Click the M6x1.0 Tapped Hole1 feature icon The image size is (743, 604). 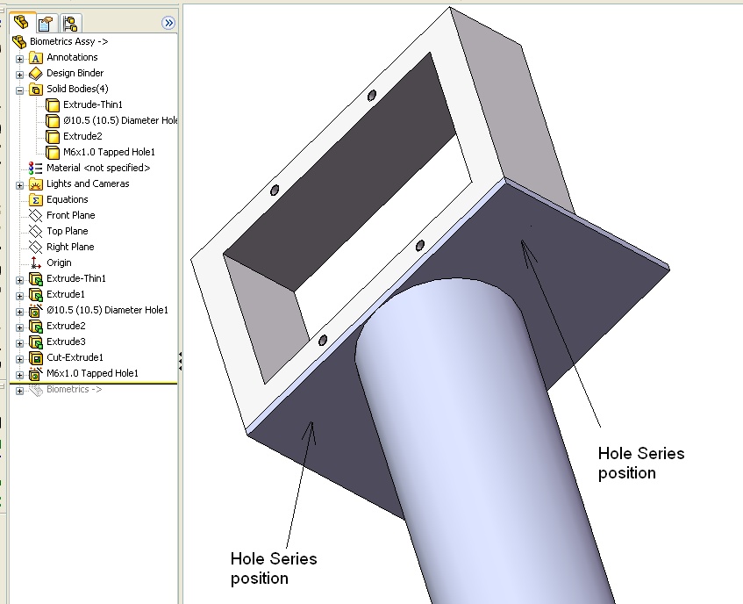point(36,374)
